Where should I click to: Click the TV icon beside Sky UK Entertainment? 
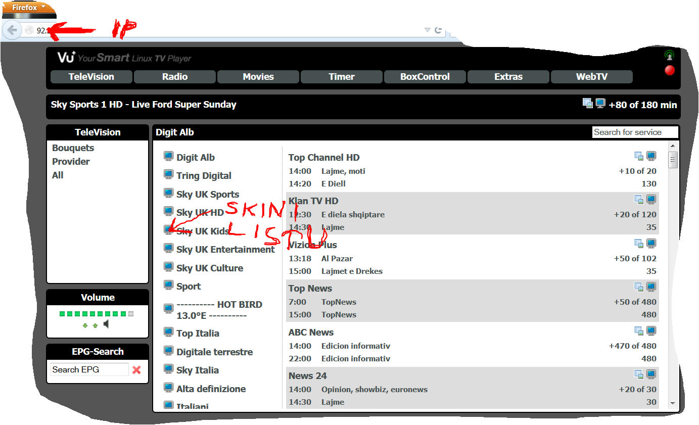coord(169,248)
